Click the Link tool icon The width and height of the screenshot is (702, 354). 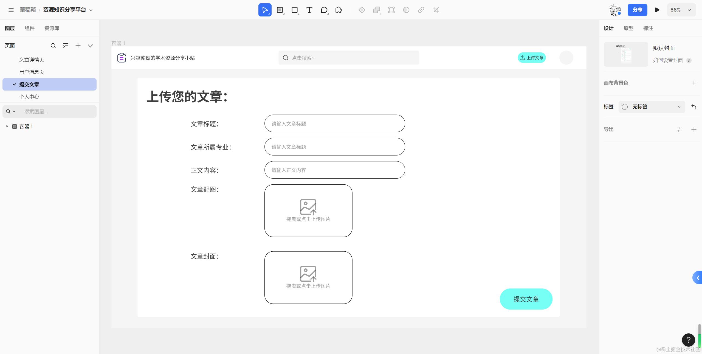pyautogui.click(x=421, y=10)
